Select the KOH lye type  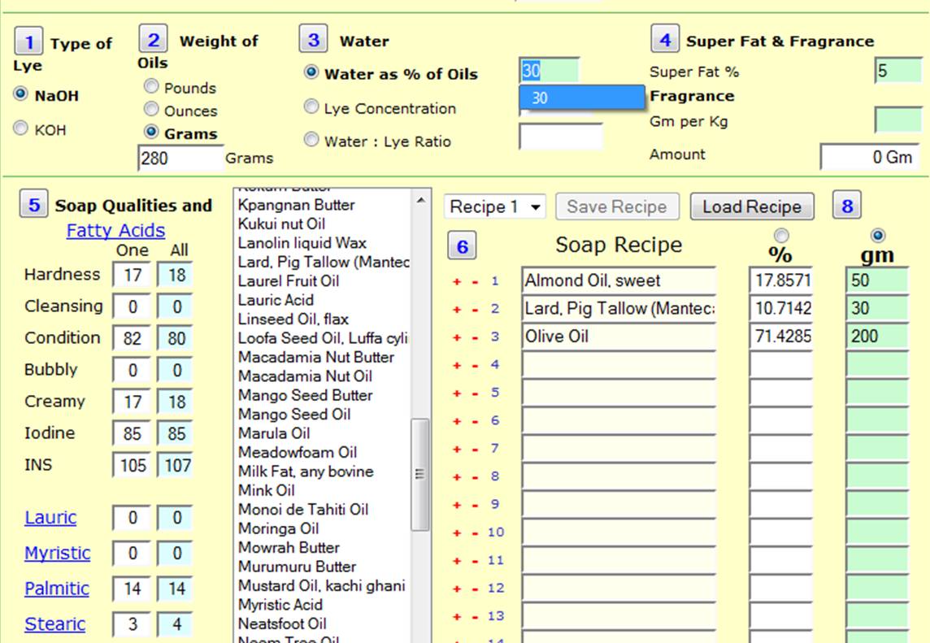coord(21,128)
